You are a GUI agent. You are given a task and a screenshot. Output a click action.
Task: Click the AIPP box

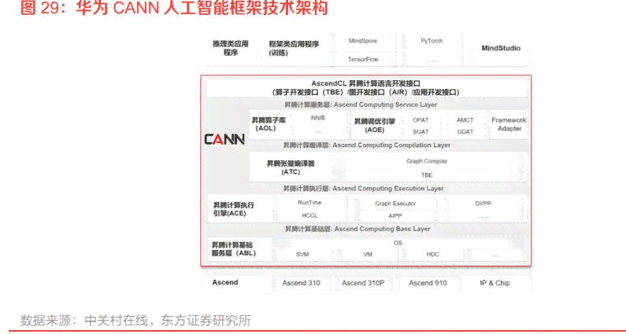(395, 215)
